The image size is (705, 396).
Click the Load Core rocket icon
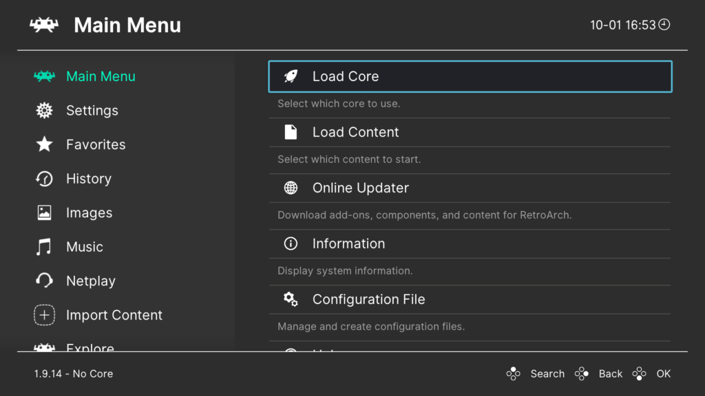[x=291, y=76]
